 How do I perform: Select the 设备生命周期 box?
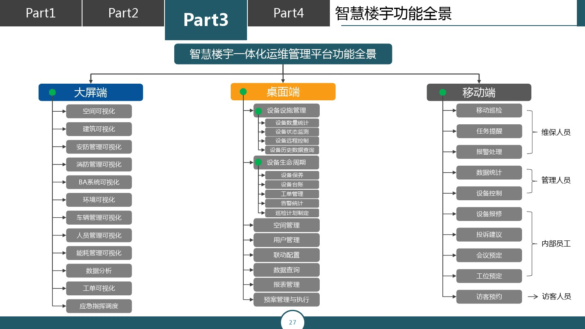[286, 162]
